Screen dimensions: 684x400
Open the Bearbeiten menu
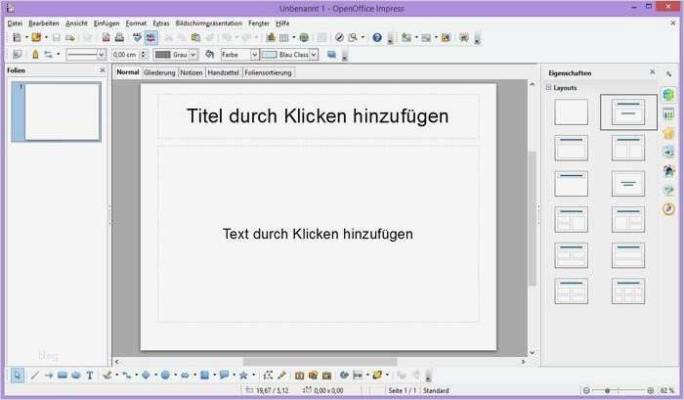44,23
